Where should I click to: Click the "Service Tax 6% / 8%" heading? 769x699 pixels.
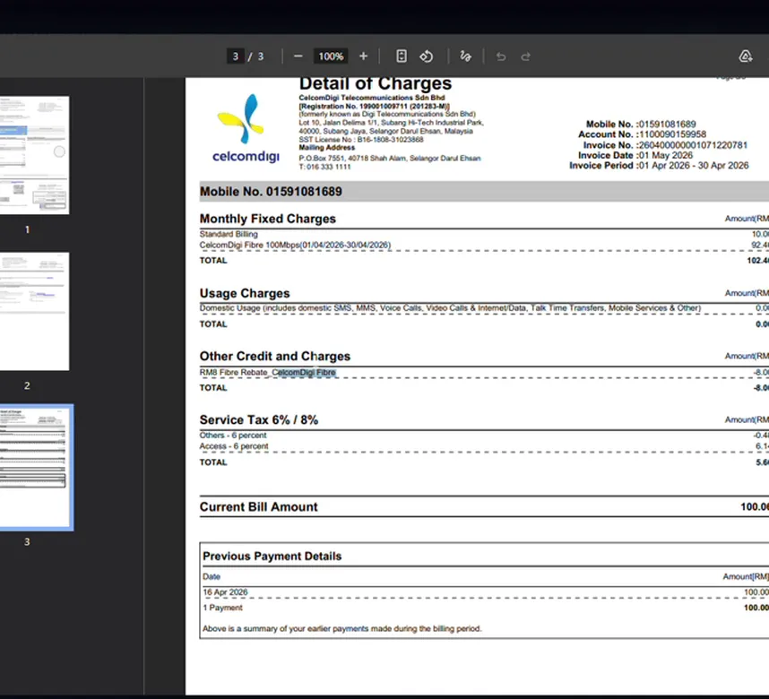coord(259,420)
